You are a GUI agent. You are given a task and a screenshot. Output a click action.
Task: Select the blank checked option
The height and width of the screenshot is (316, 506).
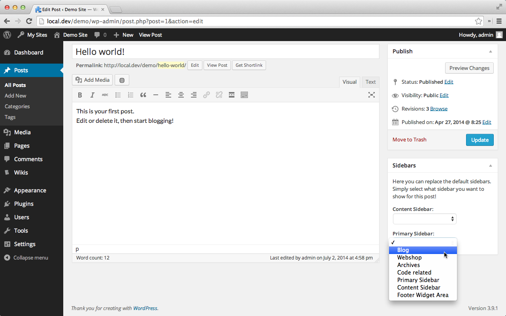[x=423, y=243]
